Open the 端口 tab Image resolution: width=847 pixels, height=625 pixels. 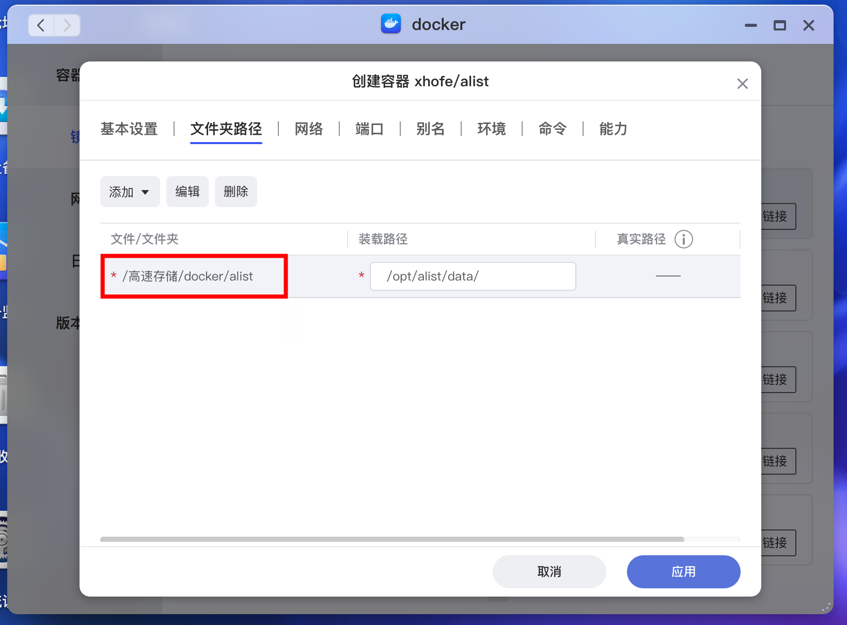coord(370,129)
